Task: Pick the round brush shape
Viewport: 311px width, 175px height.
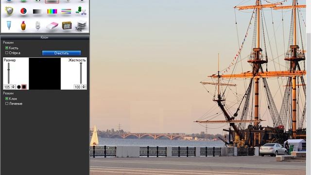Action: [x=19, y=87]
